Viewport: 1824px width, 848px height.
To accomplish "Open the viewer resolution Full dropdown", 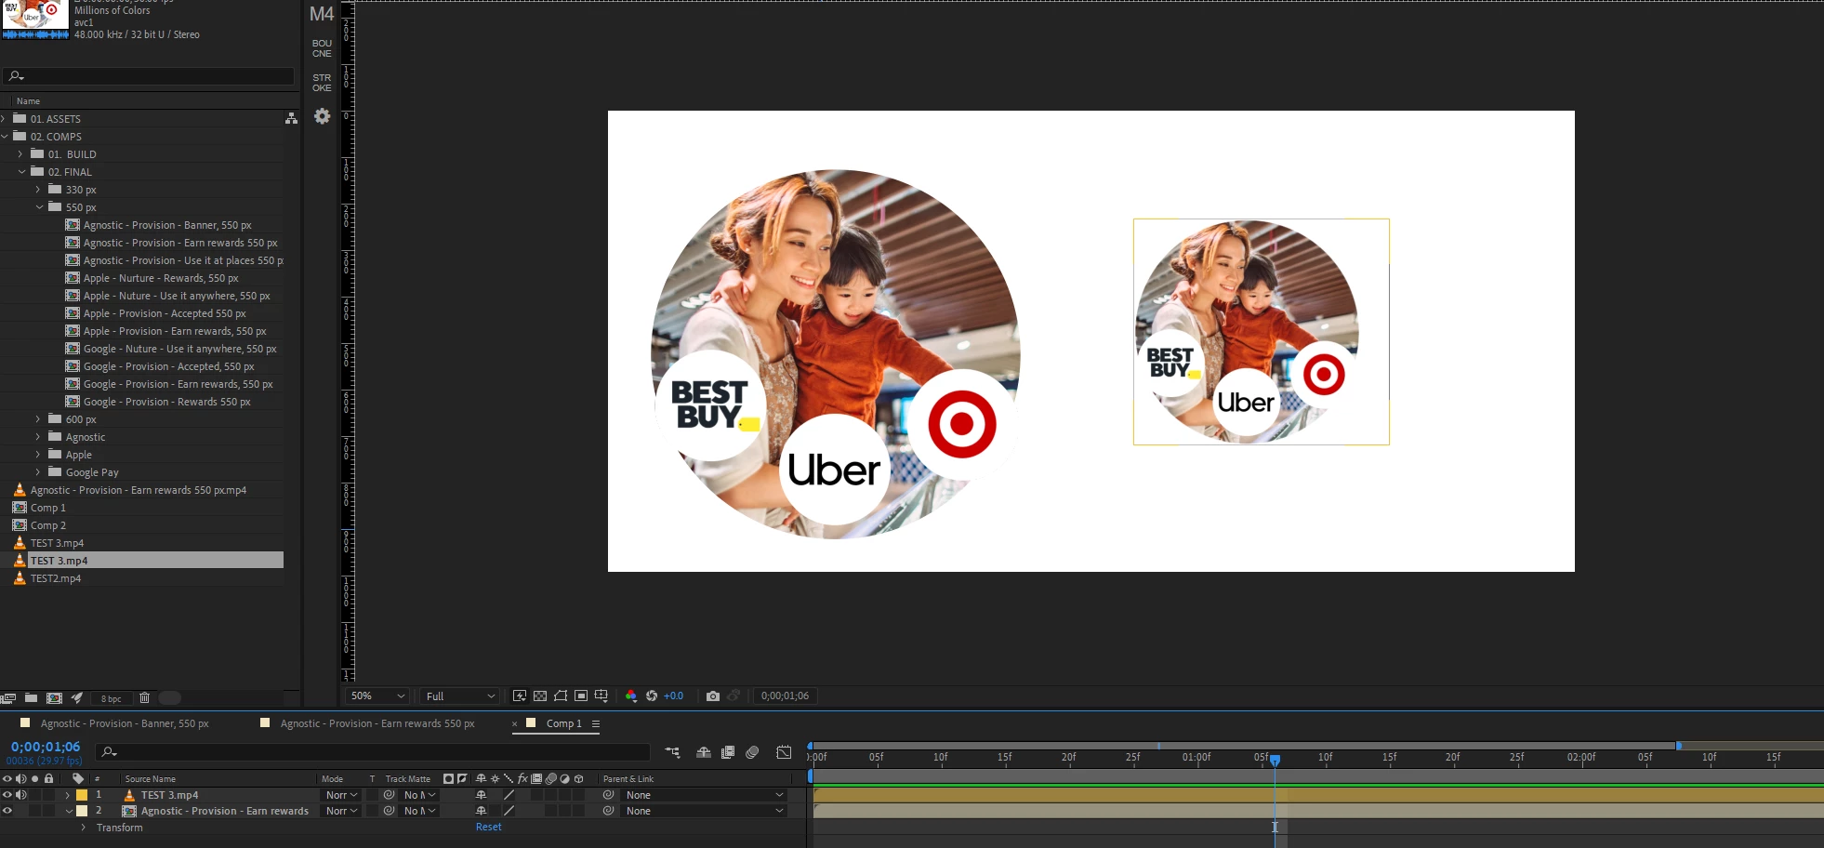I will [459, 696].
